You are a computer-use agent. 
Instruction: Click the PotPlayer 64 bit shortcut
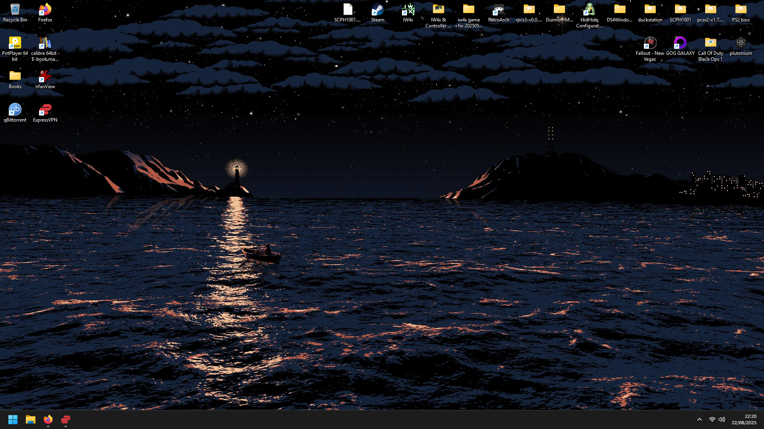15,43
